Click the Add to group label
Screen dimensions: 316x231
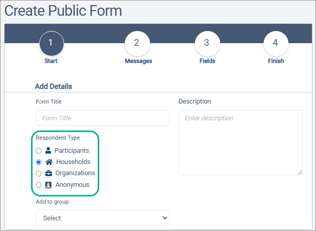coord(52,202)
